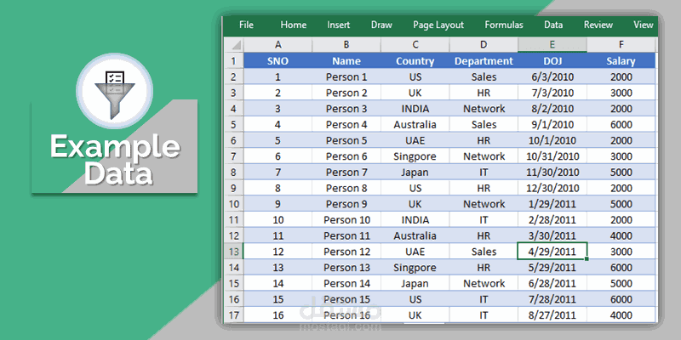Click the Japan cell in row 8
Image resolution: width=681 pixels, height=340 pixels.
[415, 173]
